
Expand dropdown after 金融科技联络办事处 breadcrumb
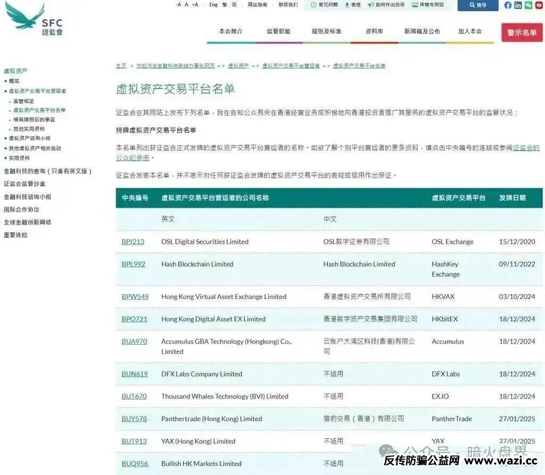[218, 66]
